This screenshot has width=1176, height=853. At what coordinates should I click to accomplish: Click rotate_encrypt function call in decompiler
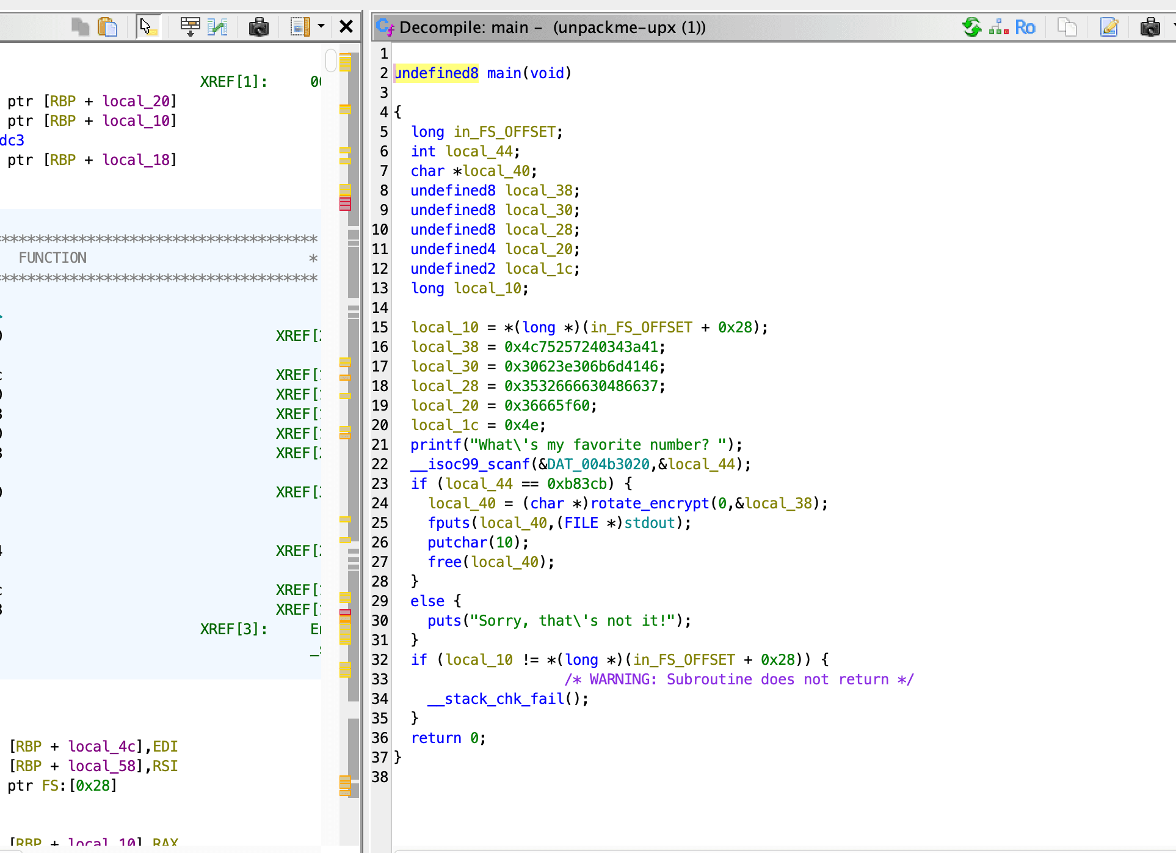(650, 503)
